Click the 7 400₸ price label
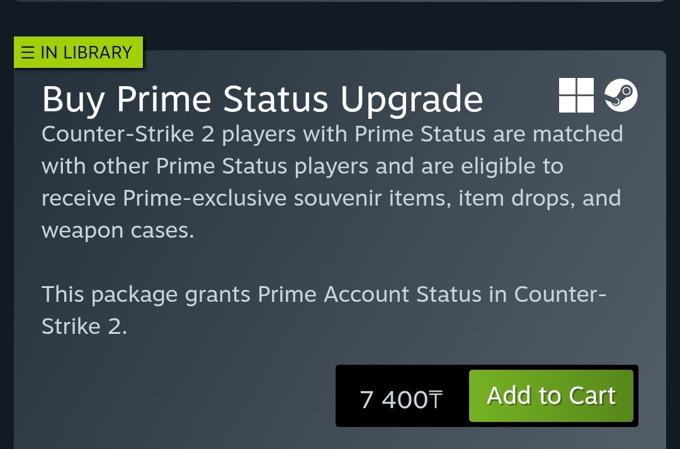680x449 pixels. (x=400, y=400)
